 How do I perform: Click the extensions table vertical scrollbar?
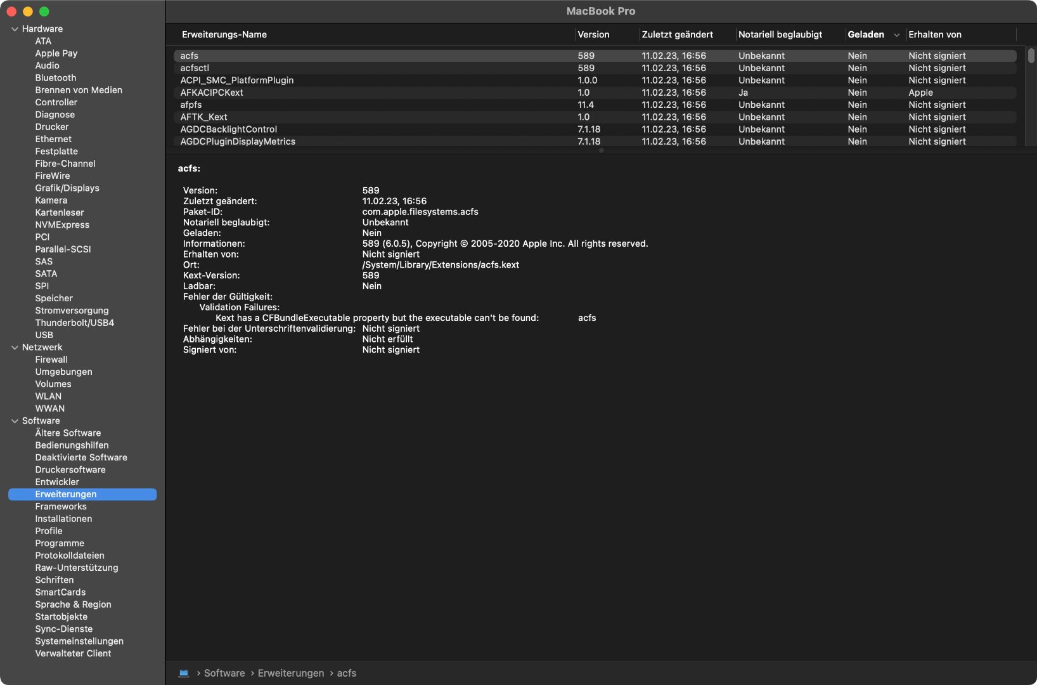(1031, 56)
